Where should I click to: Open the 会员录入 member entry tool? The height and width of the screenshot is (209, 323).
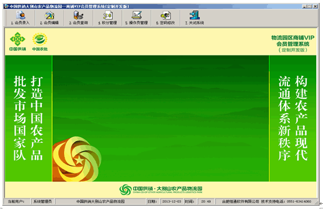click(20, 18)
